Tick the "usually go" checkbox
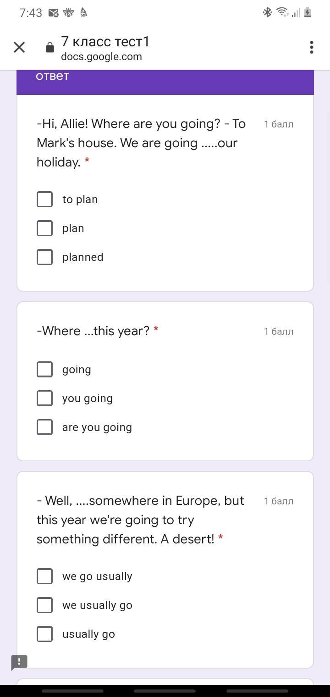 44,634
